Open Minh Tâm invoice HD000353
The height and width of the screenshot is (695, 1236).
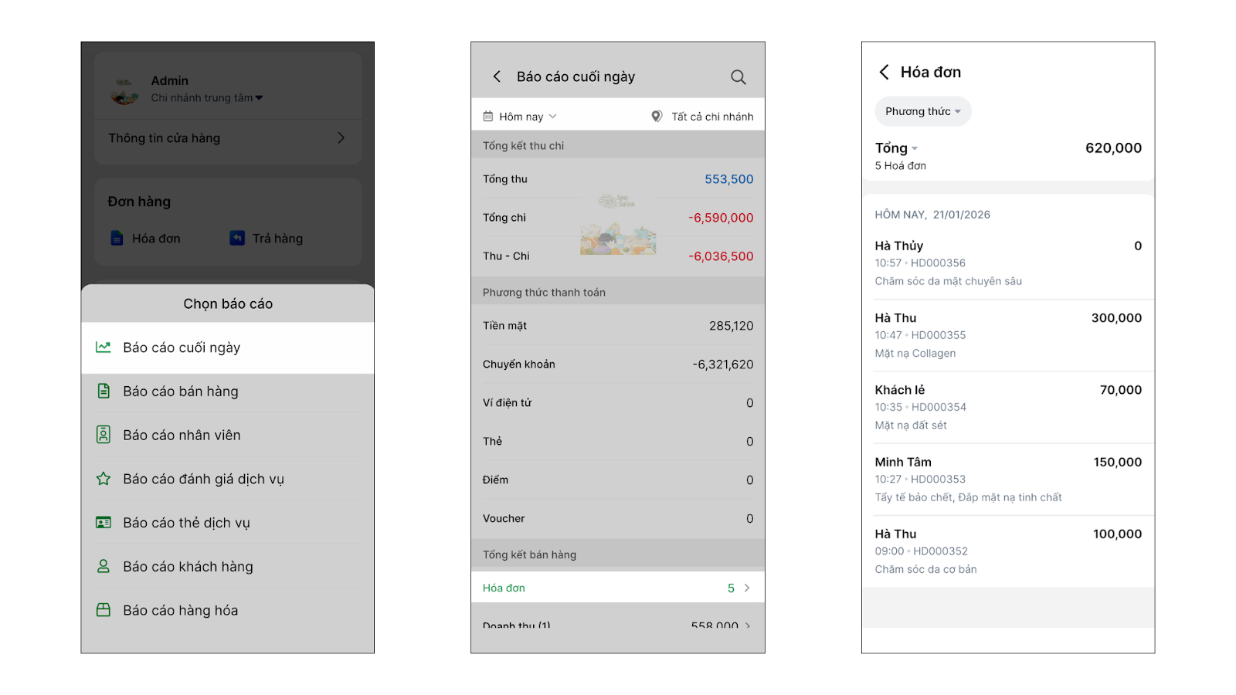[1007, 479]
